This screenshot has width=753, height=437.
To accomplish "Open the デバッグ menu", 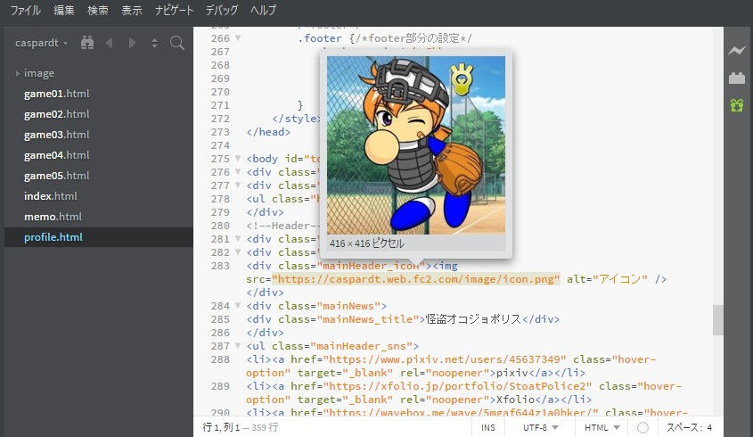I will 221,10.
